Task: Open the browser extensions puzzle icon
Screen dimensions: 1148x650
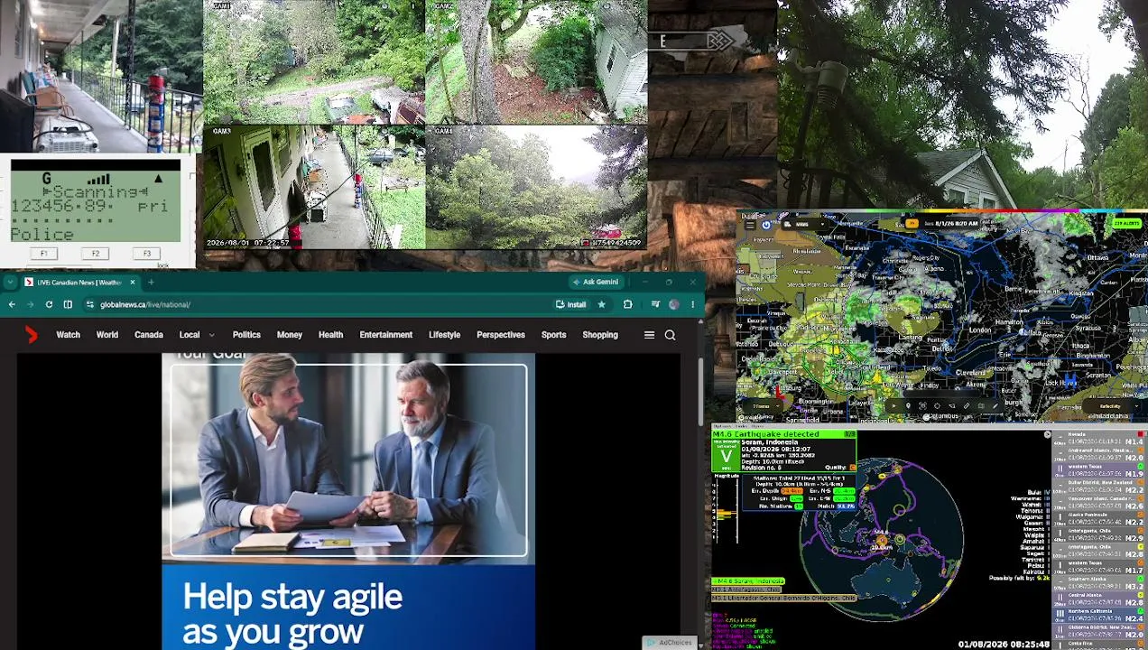Action: pos(627,305)
